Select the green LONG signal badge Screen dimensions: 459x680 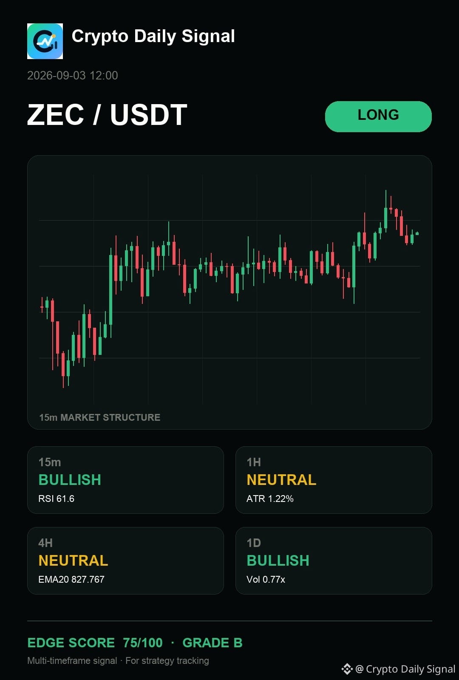[378, 116]
